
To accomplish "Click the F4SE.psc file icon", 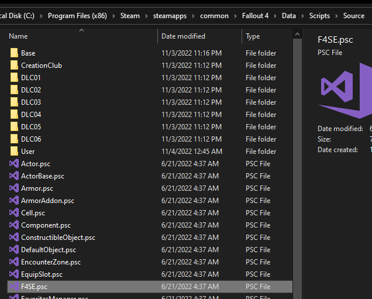I will (x=14, y=287).
